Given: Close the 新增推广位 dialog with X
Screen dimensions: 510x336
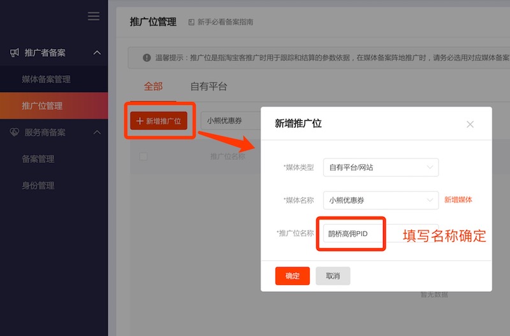Looking at the screenshot, I should [x=470, y=124].
